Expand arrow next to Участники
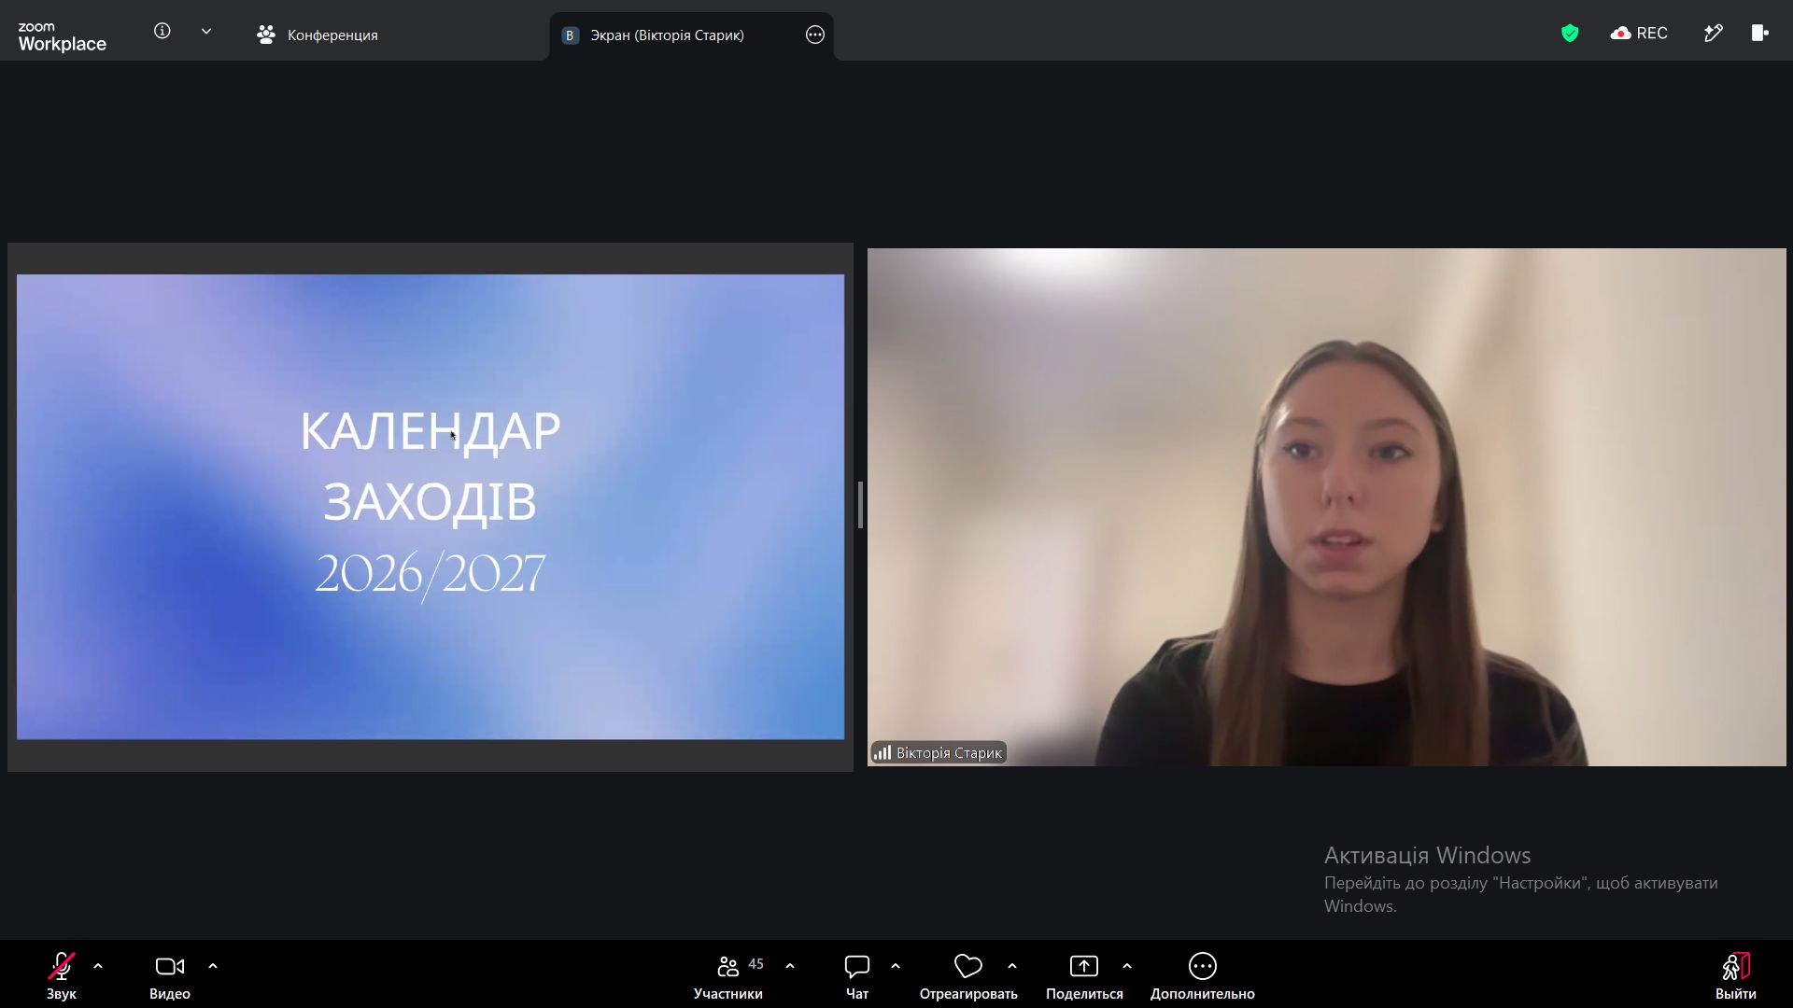The image size is (1793, 1008). click(790, 967)
